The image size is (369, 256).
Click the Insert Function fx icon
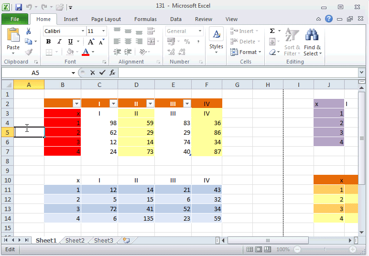112,73
